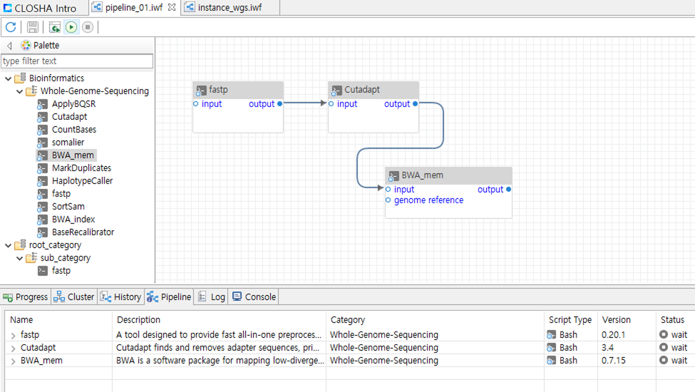Collapse the root_category tree node
The image size is (695, 392).
(8, 245)
